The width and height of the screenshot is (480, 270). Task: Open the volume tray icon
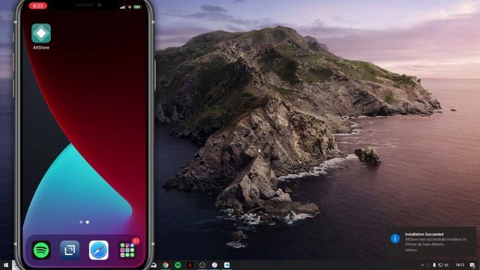(x=446, y=265)
